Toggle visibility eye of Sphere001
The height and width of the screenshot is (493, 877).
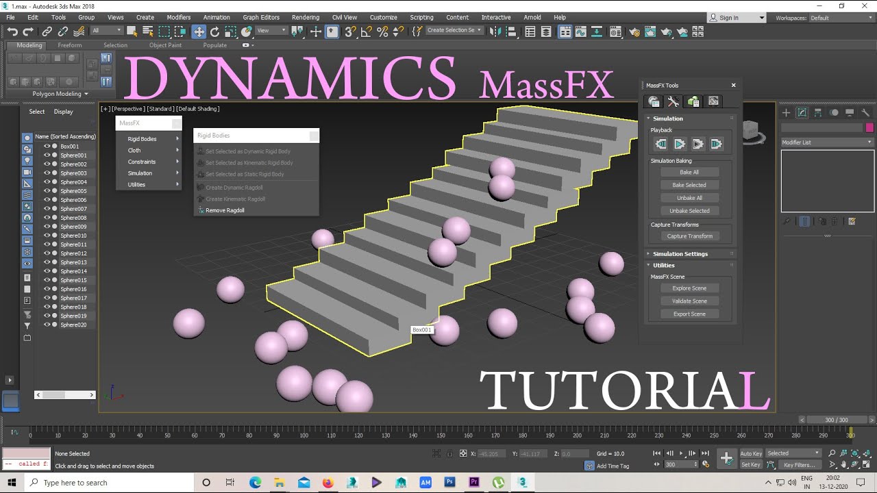[x=47, y=155]
